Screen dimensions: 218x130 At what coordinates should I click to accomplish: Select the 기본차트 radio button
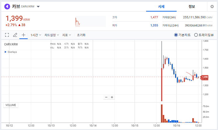(x=176, y=35)
